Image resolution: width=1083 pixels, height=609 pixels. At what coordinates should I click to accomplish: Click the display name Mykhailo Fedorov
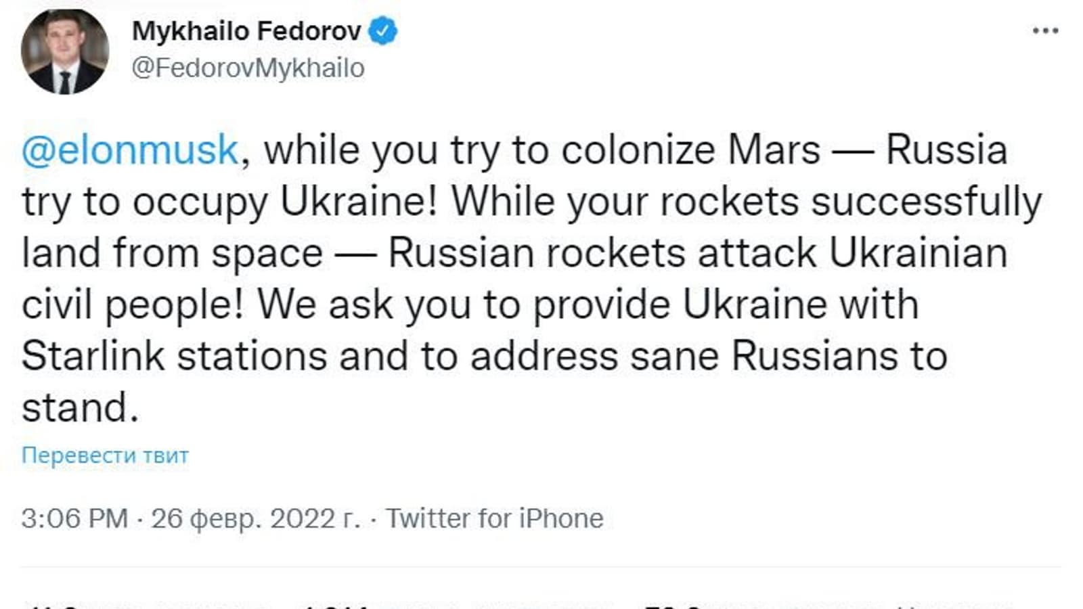pos(246,31)
